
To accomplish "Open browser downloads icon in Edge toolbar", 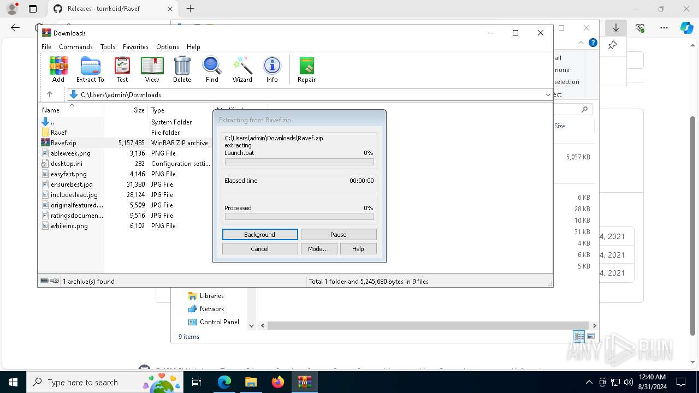I will (x=616, y=28).
